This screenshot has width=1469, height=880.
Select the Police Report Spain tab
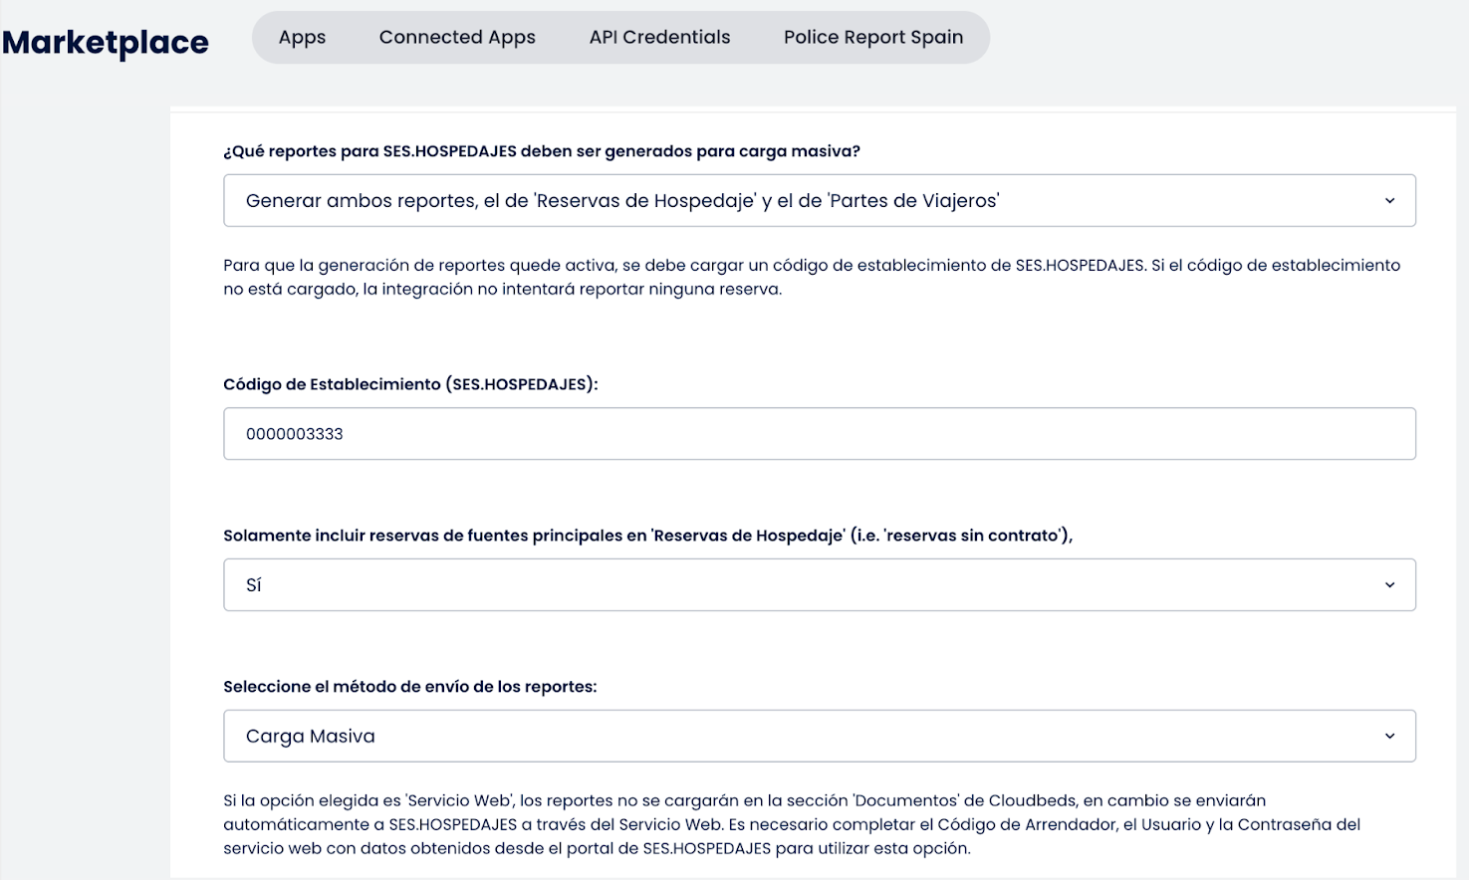[x=872, y=38]
